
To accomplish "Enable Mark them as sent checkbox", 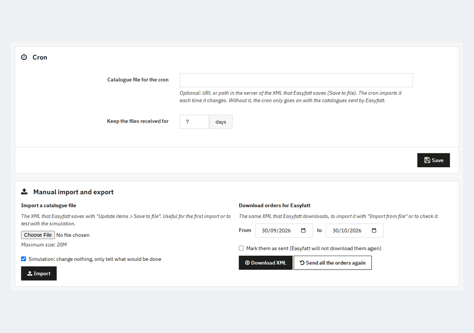I will 241,248.
